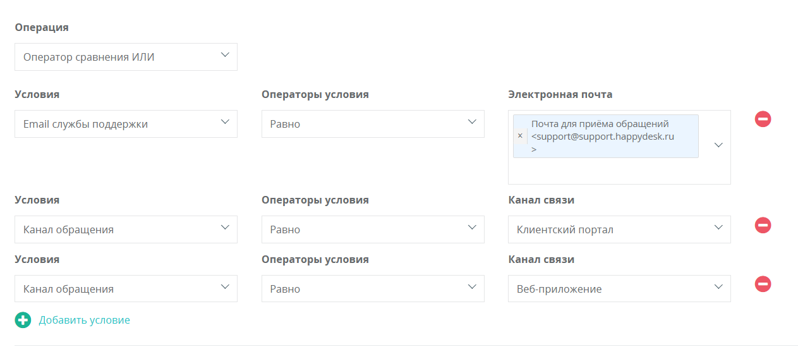Click the Добавить условие link
Image resolution: width=798 pixels, height=354 pixels.
click(x=85, y=320)
